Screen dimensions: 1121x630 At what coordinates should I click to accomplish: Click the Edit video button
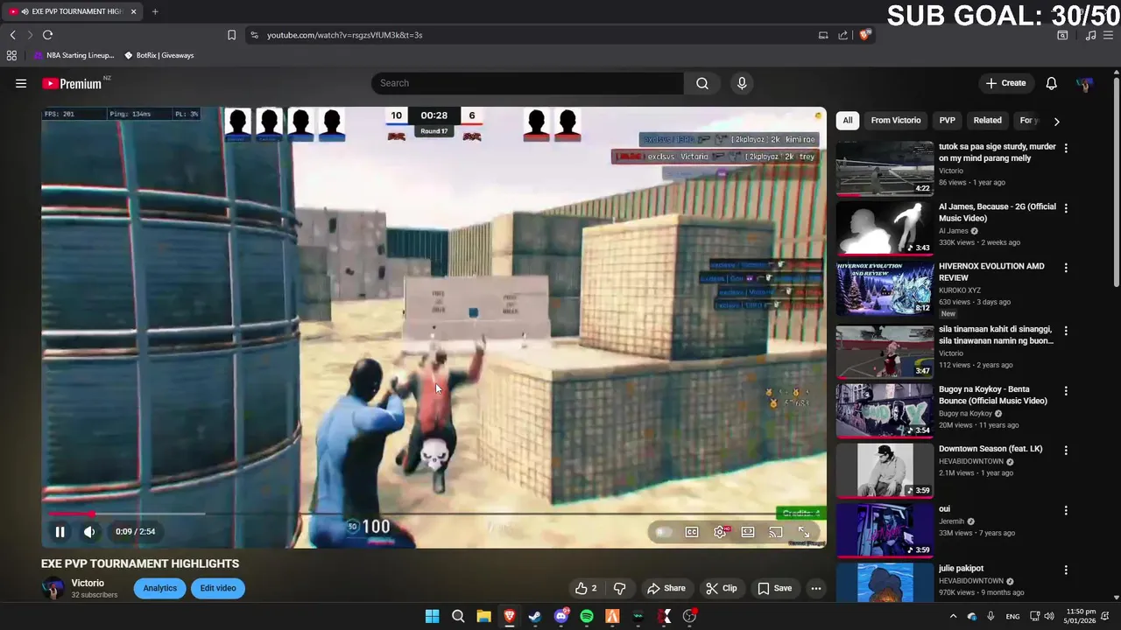click(x=218, y=588)
